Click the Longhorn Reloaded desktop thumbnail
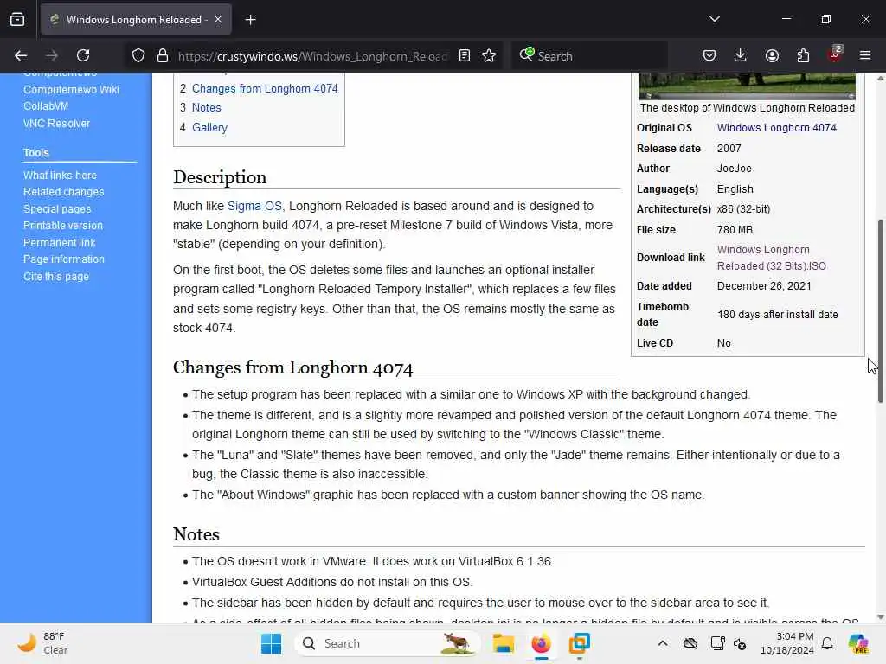Image resolution: width=886 pixels, height=664 pixels. [747, 86]
